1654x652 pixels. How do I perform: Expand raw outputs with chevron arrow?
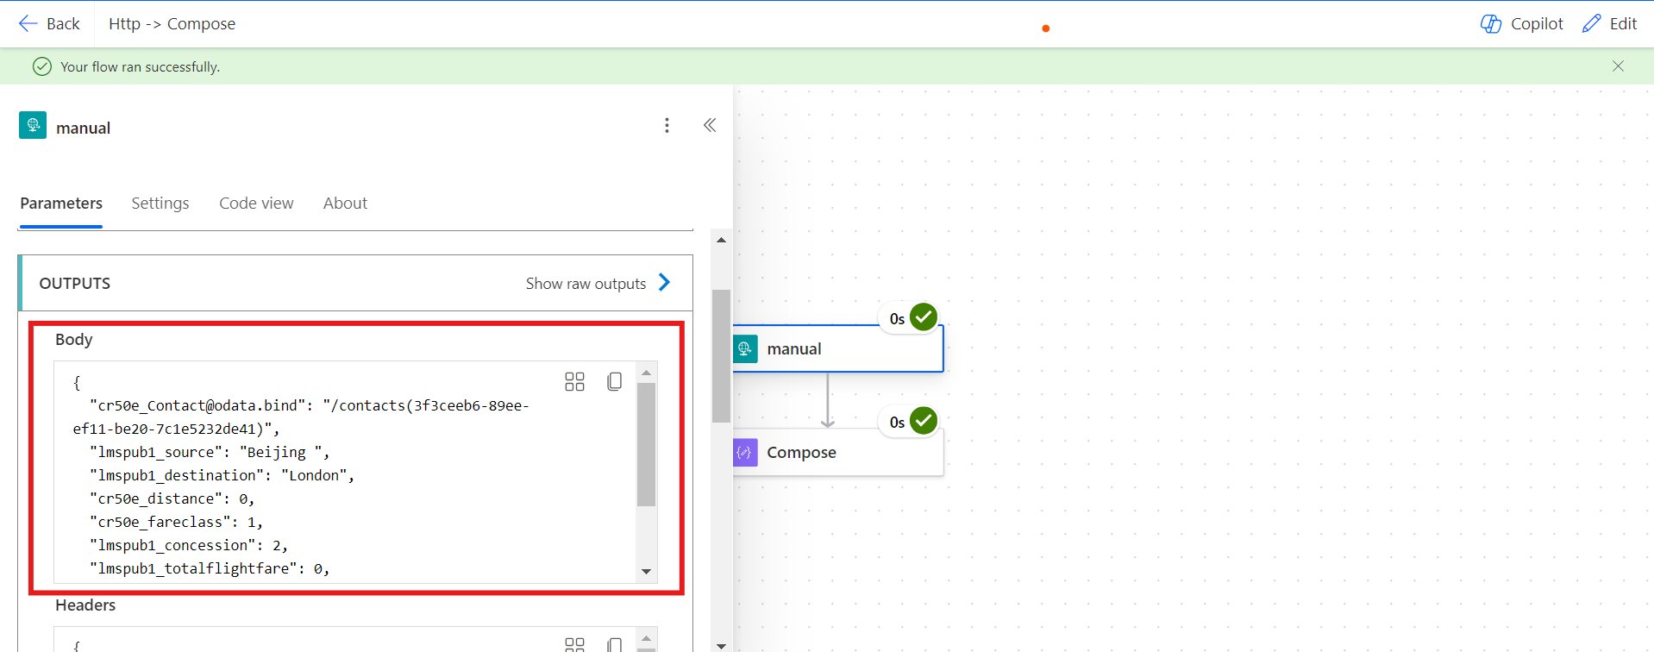tap(664, 283)
